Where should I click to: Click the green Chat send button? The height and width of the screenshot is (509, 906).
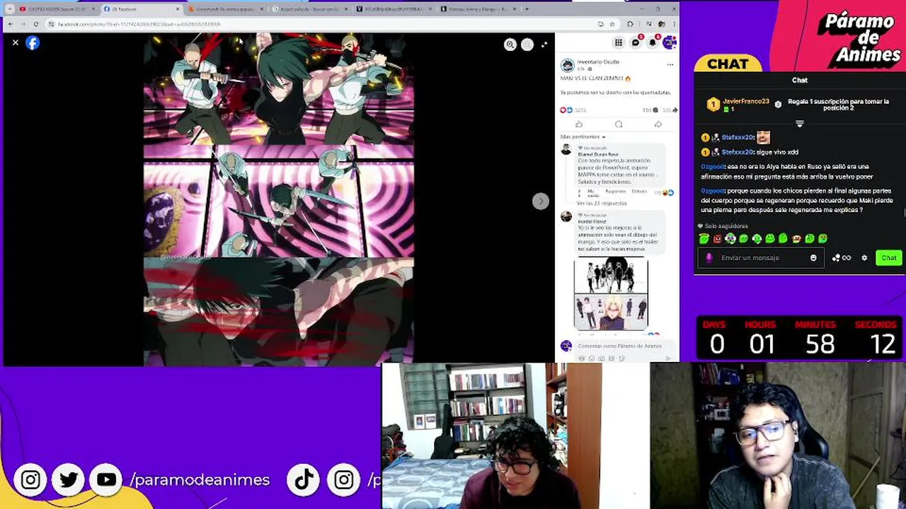point(889,258)
